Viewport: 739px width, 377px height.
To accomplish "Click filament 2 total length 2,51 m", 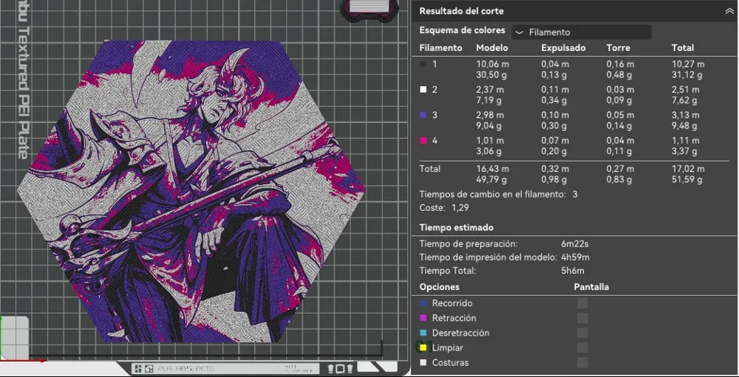I will coord(685,89).
